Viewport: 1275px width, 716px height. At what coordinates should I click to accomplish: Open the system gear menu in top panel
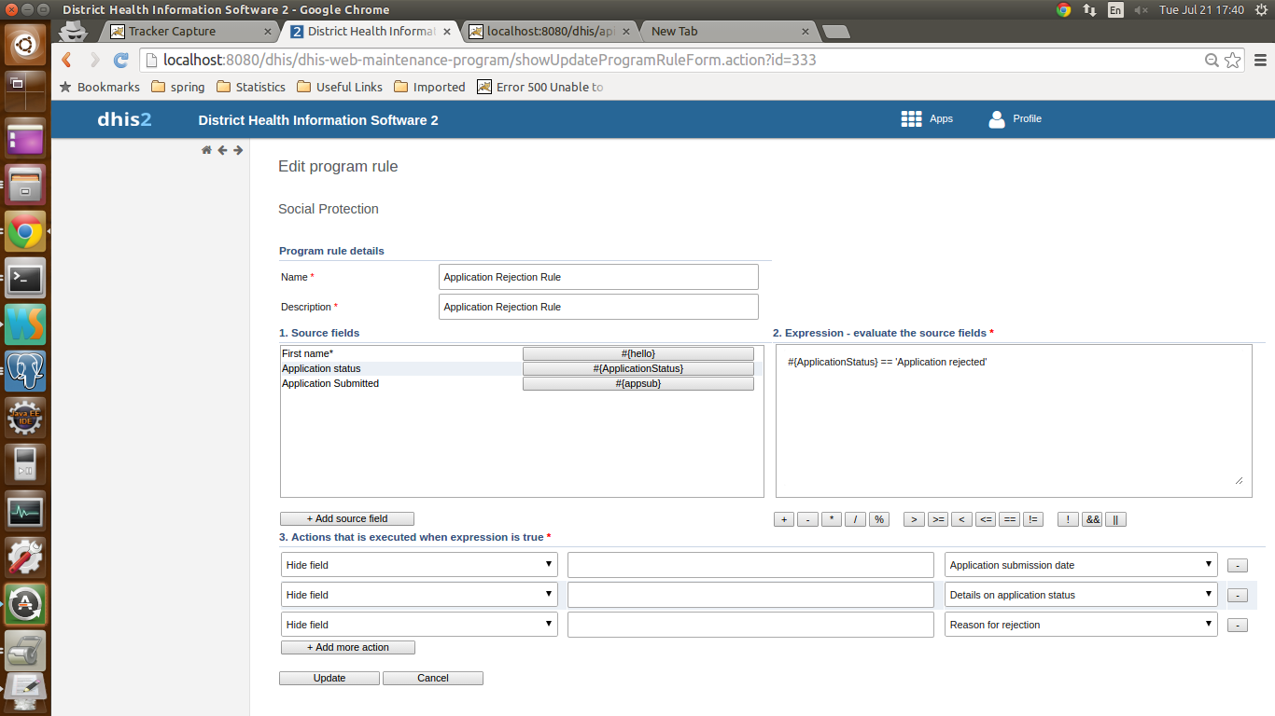[1261, 10]
